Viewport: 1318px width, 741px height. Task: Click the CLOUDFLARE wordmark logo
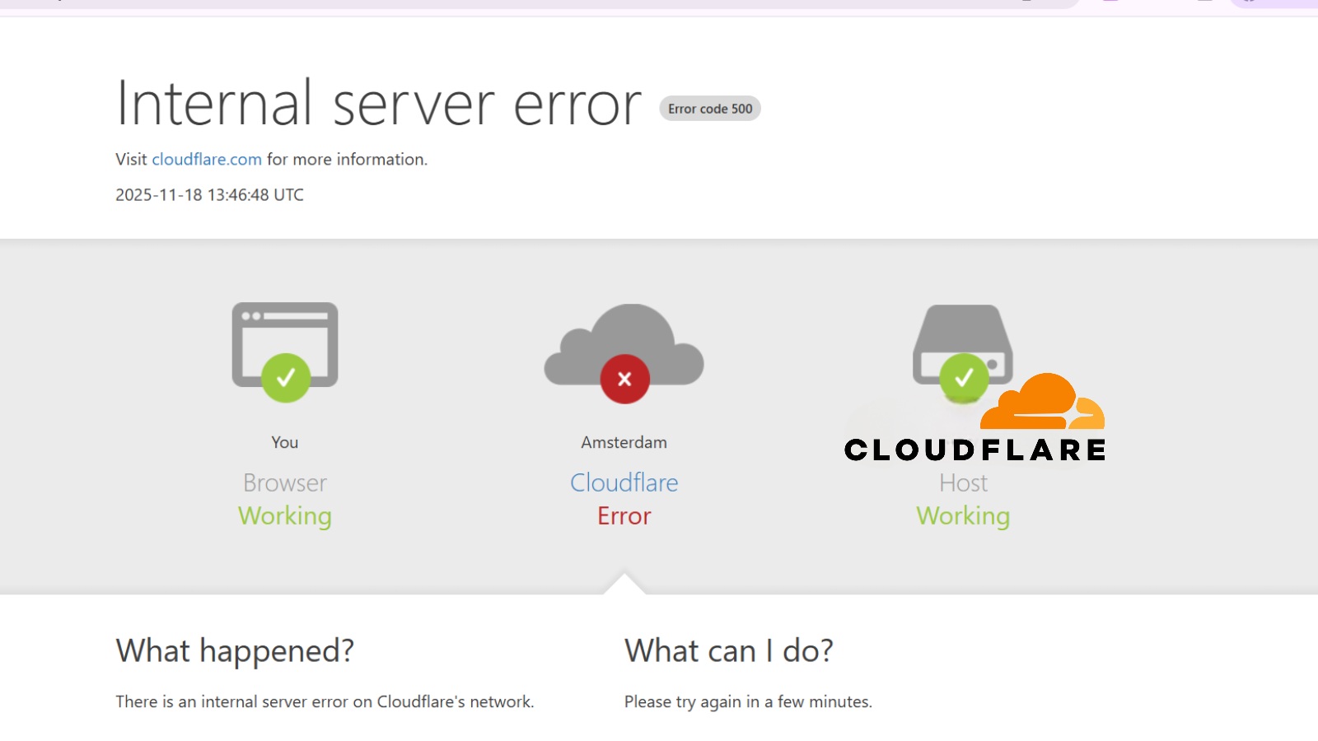click(x=975, y=450)
